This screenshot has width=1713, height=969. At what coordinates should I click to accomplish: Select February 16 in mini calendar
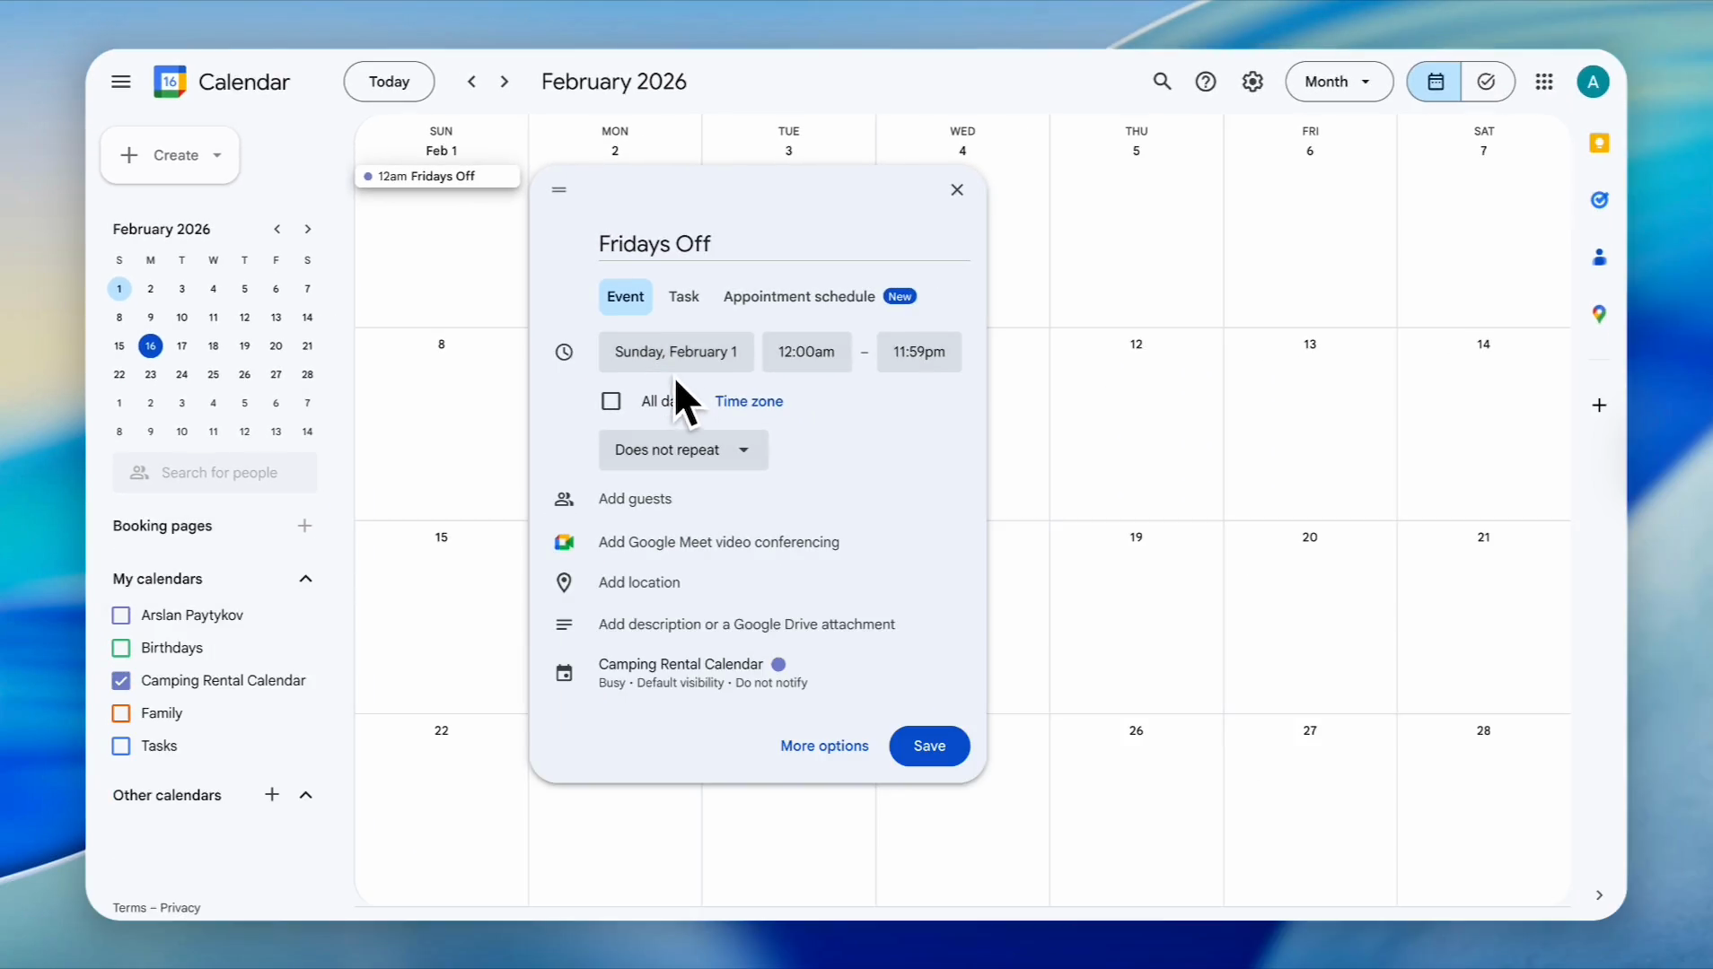[x=150, y=346]
